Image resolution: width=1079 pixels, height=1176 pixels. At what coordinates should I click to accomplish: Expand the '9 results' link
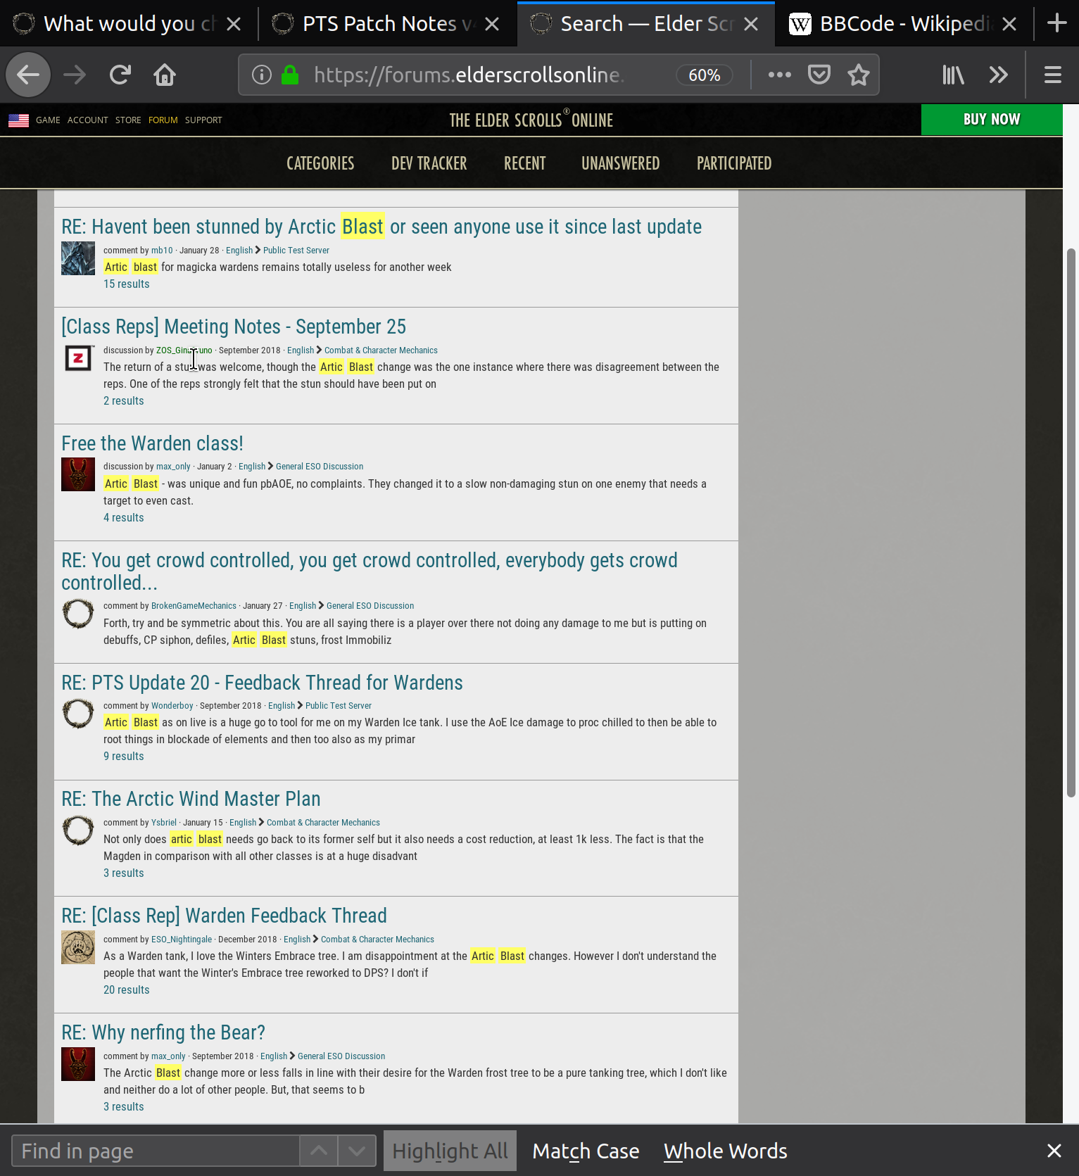124,757
